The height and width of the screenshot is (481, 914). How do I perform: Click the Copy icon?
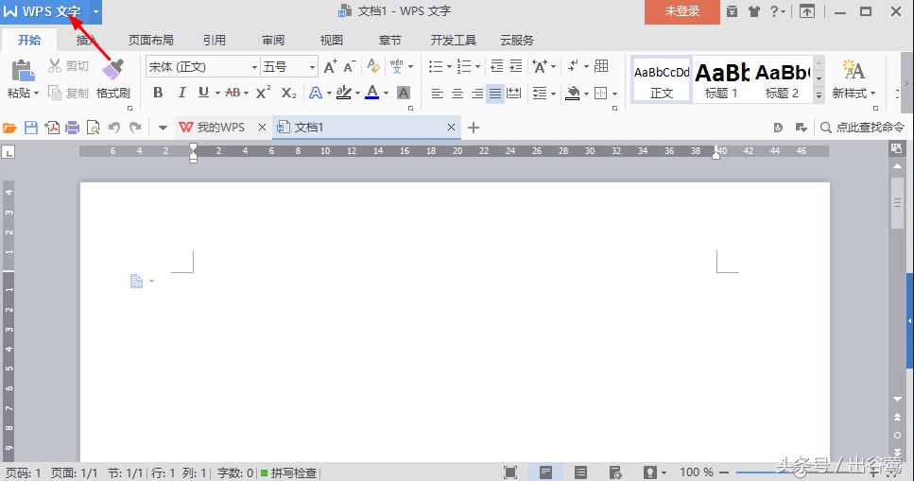55,93
